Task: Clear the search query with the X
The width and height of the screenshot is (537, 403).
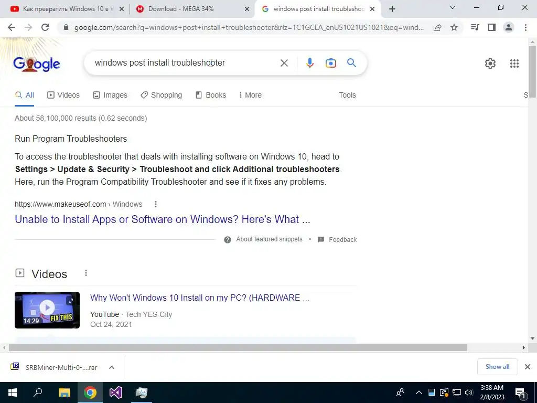Action: [x=284, y=63]
